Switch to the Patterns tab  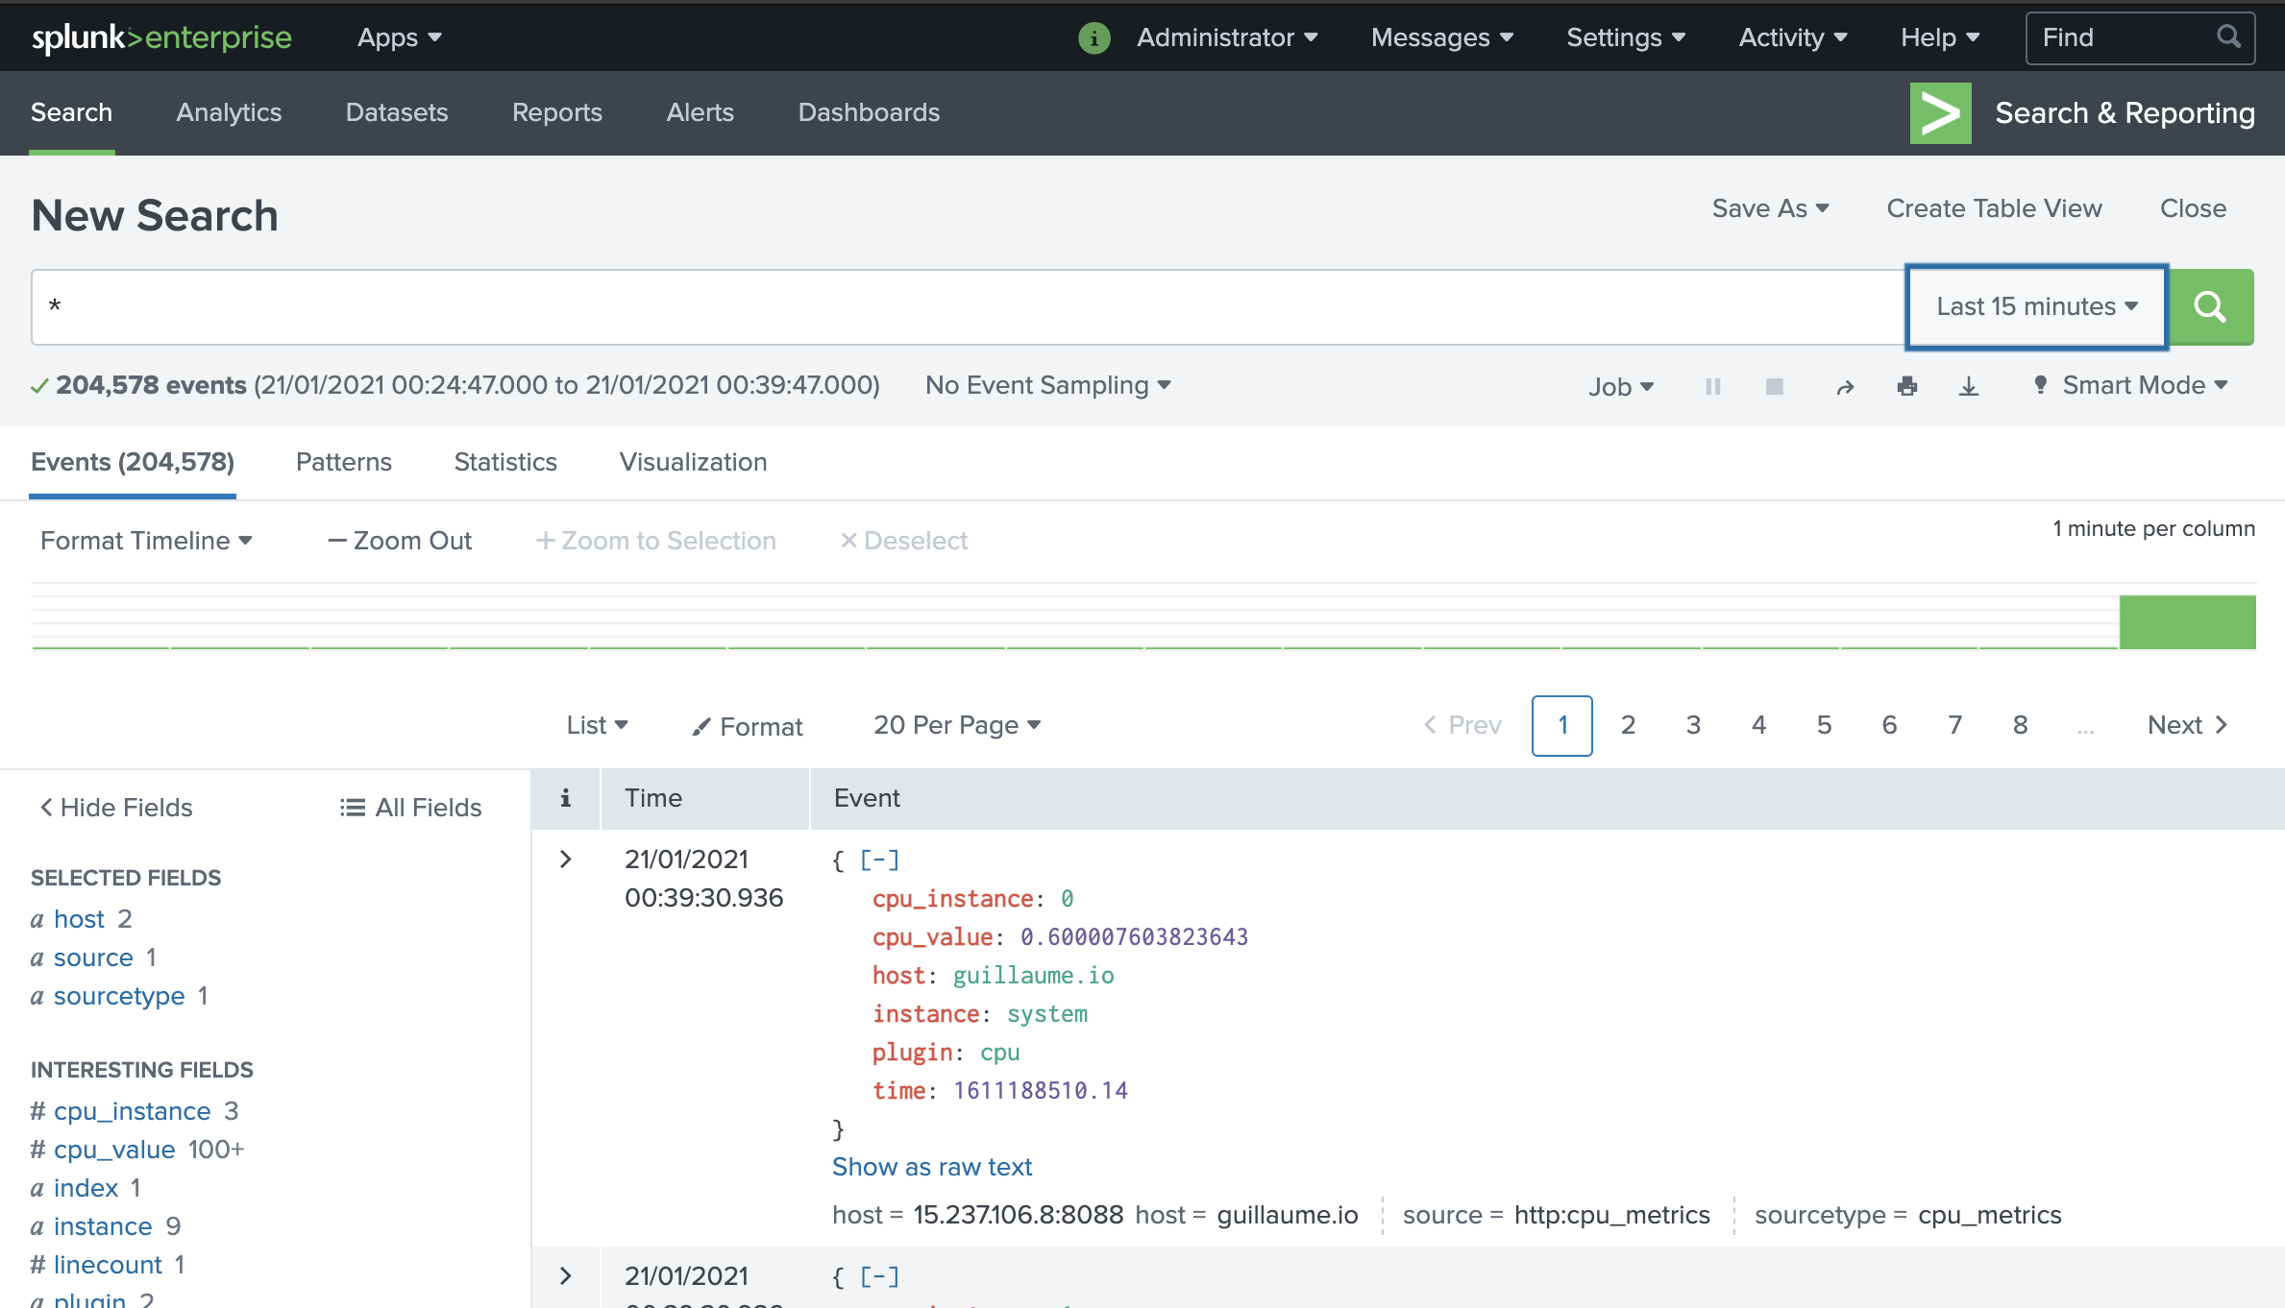click(344, 462)
